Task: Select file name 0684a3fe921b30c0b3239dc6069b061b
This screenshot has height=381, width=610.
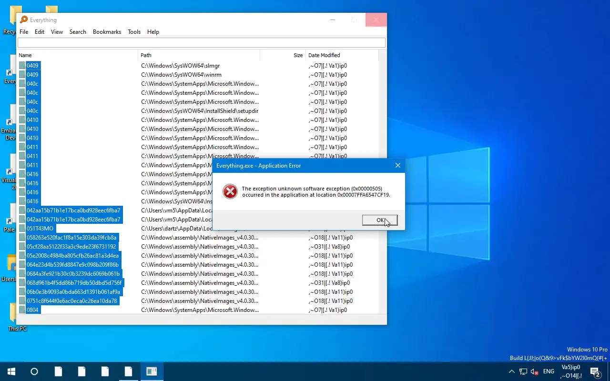Action: (x=73, y=274)
